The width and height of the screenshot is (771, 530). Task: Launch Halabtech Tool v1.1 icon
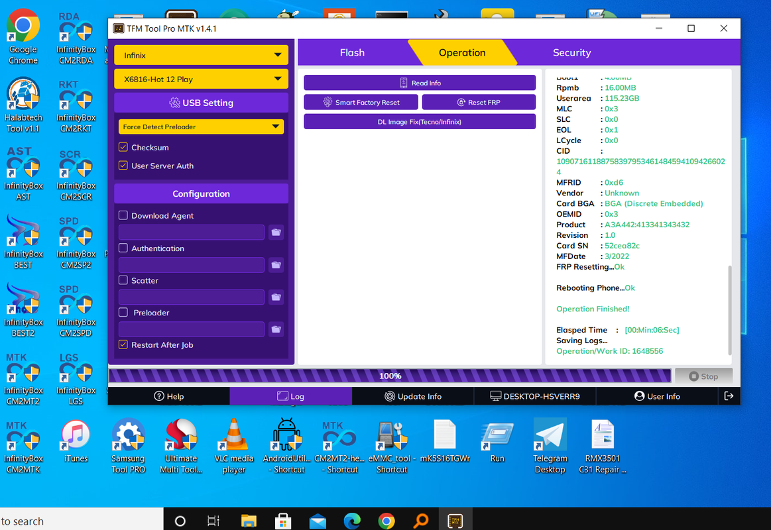pyautogui.click(x=23, y=105)
